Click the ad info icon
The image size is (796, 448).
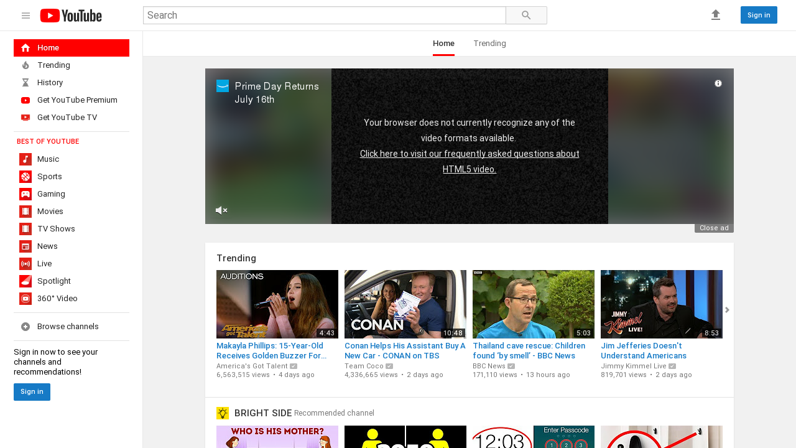[x=718, y=83]
